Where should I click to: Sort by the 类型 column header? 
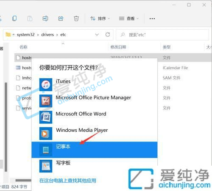(x=167, y=47)
